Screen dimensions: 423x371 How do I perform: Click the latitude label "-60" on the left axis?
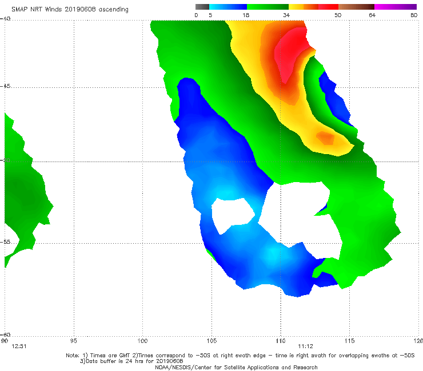pyautogui.click(x=5, y=334)
